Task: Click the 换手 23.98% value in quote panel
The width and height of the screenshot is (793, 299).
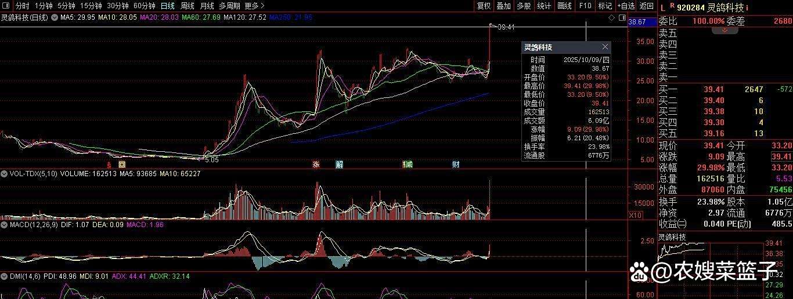Action: (x=710, y=201)
